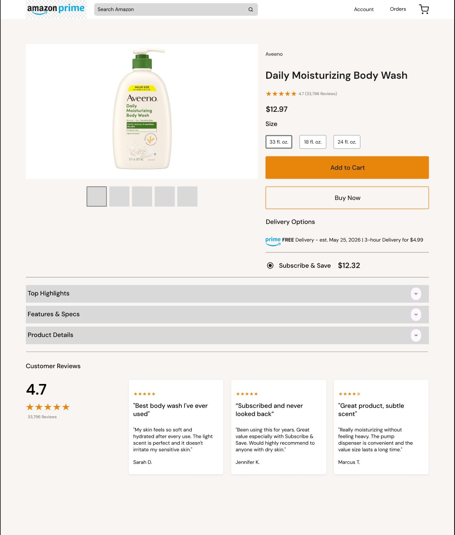The height and width of the screenshot is (535, 455).
Task: Click the star rating under product title
Action: (281, 94)
